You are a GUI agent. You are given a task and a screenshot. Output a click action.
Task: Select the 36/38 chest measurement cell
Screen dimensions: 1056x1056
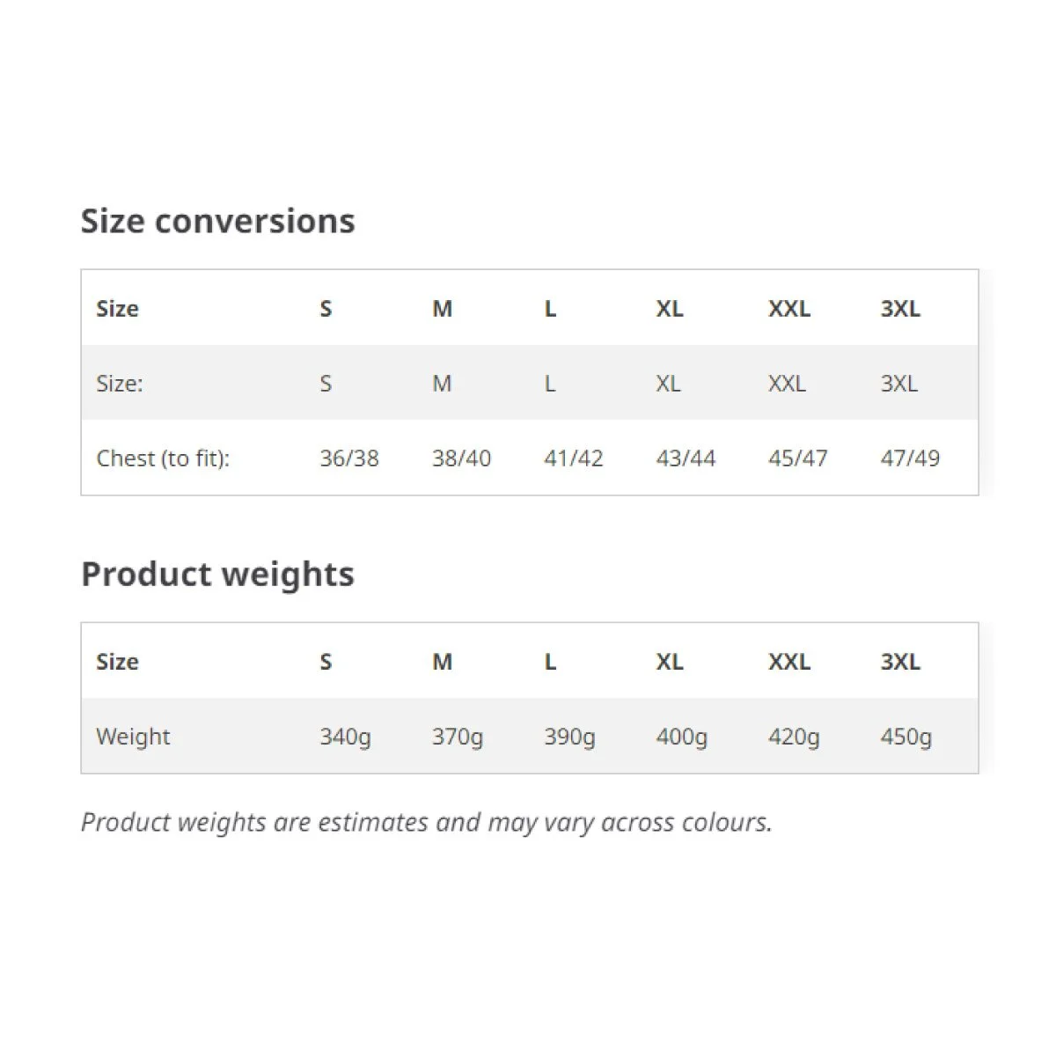tap(349, 458)
